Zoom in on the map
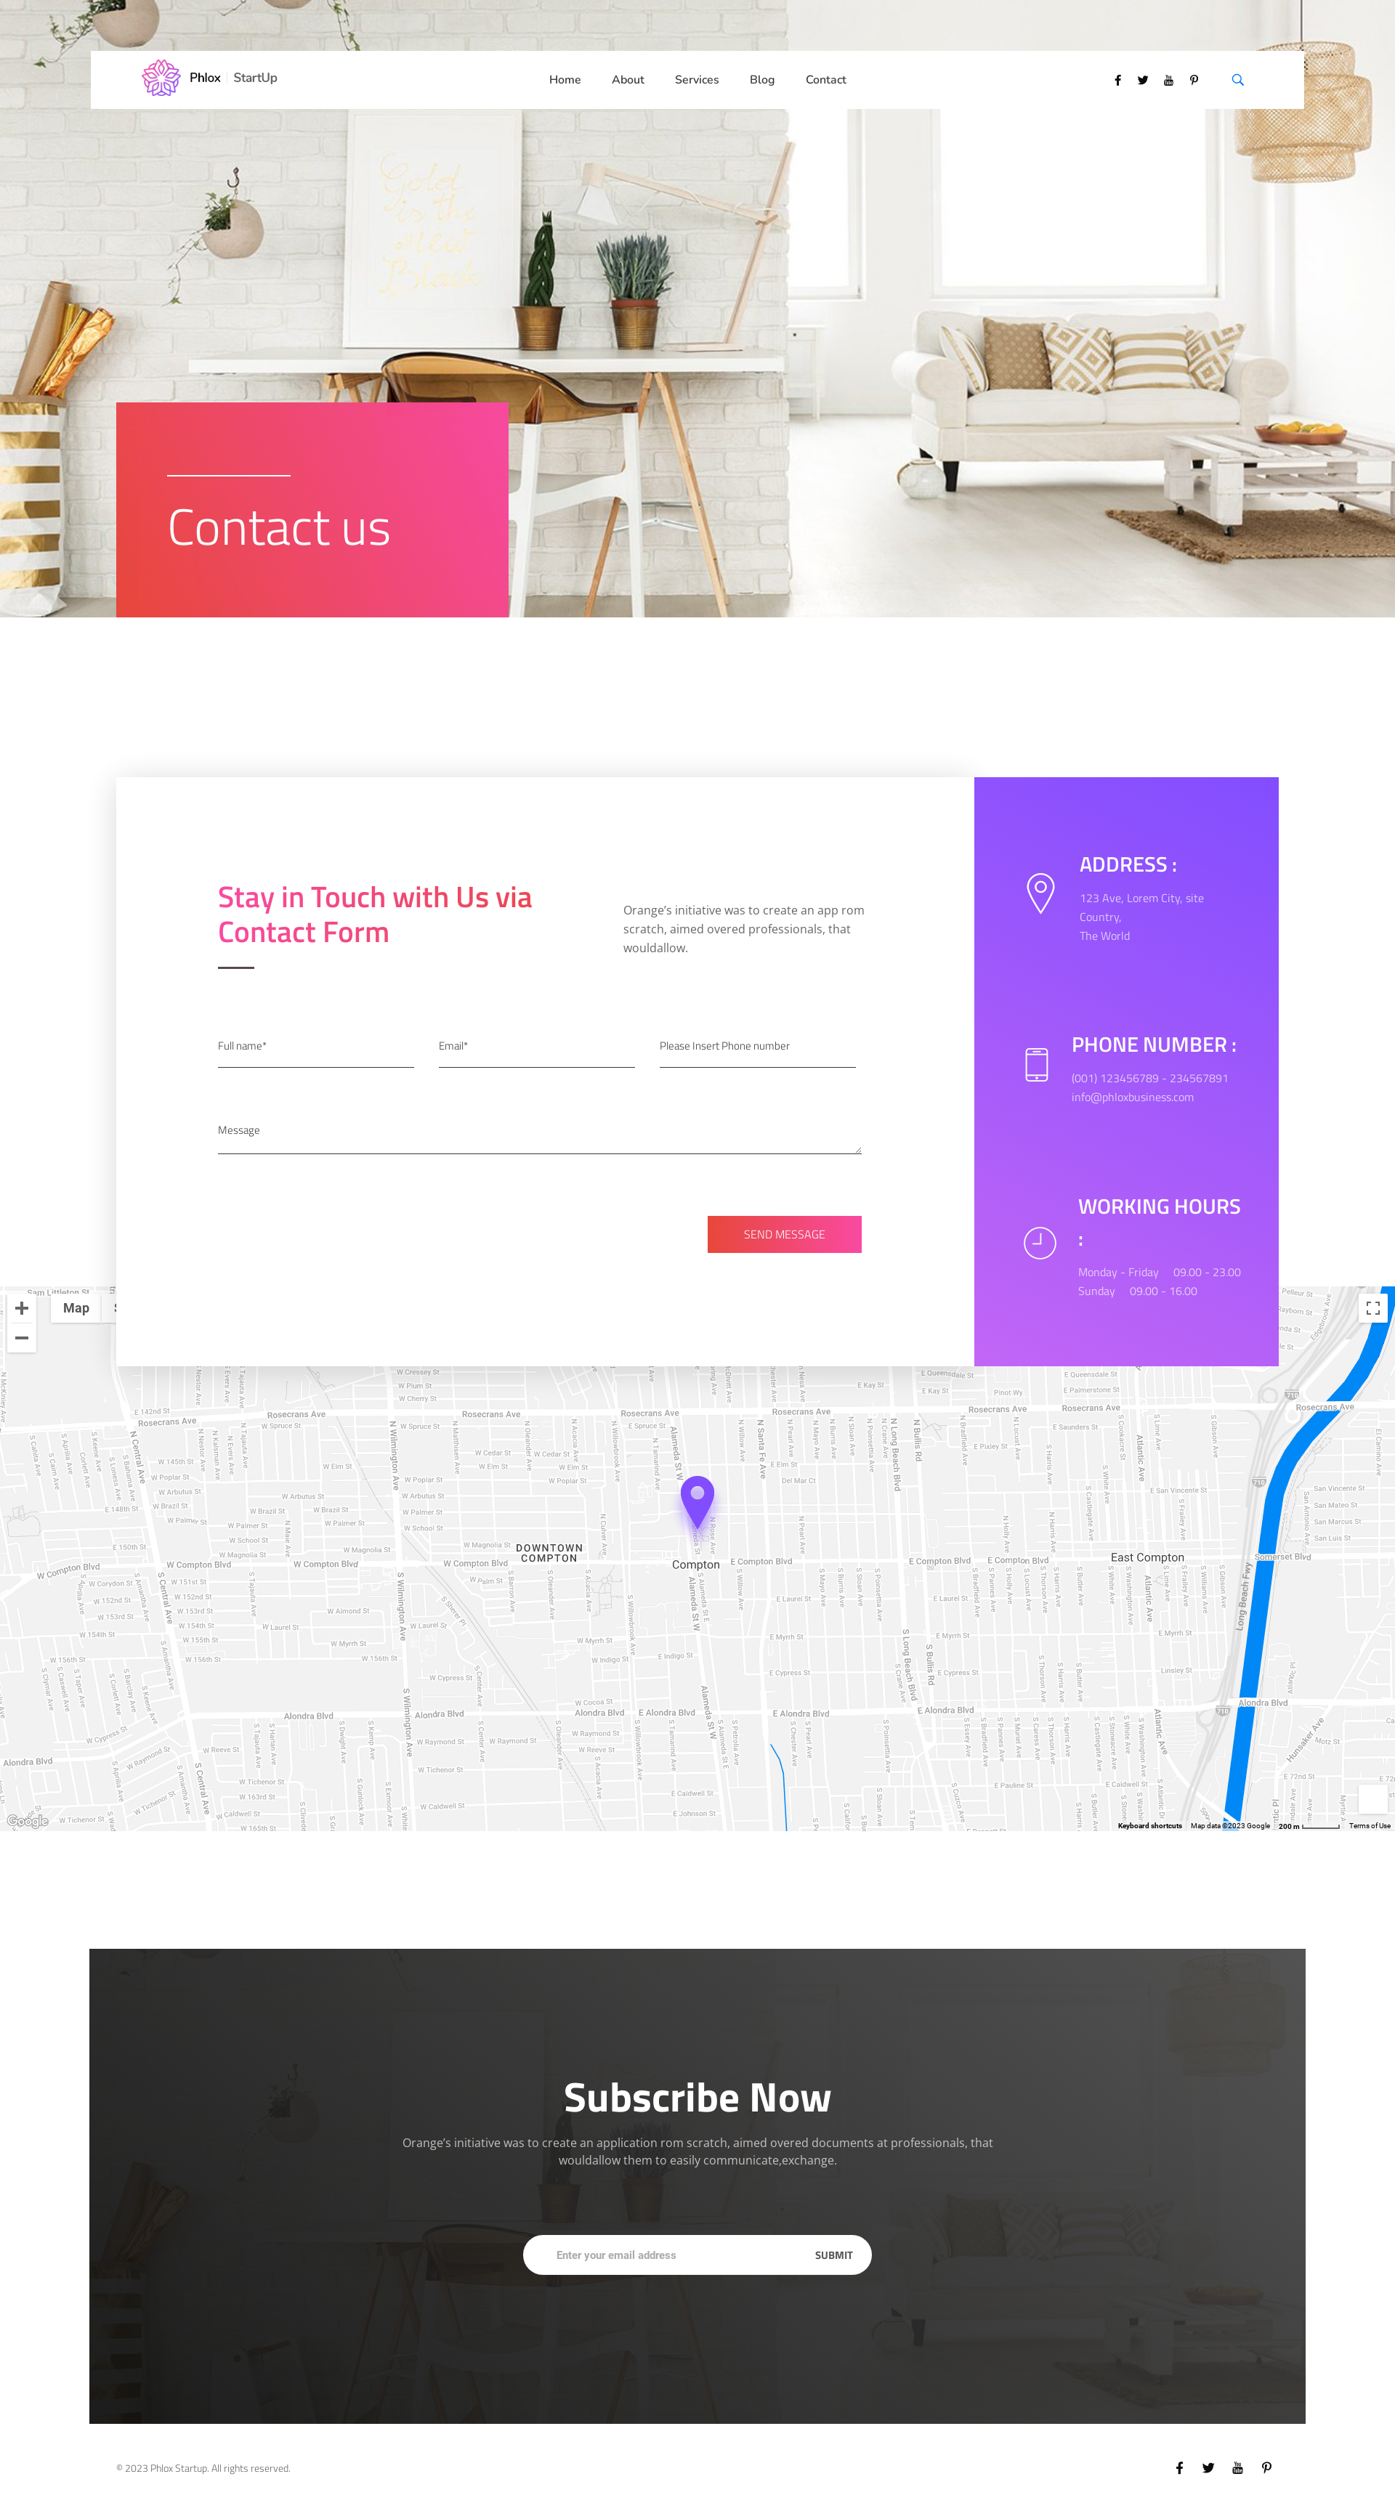1395x2511 pixels. pos(22,1308)
